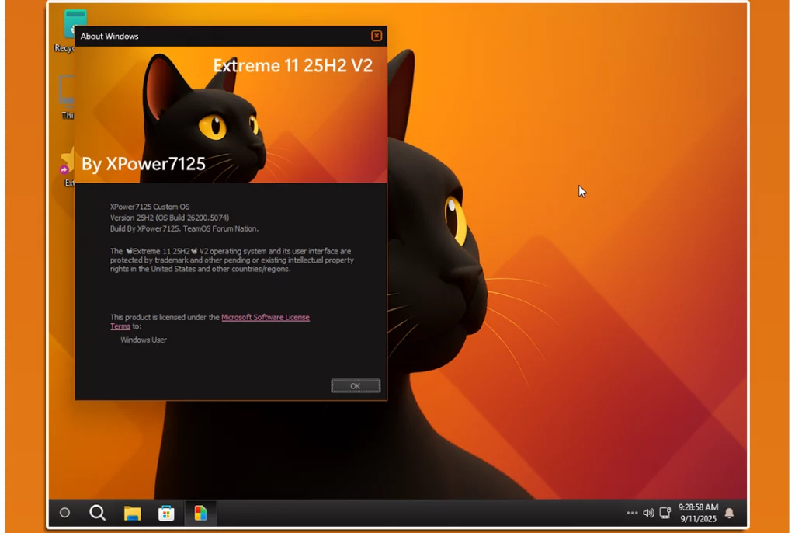Launch File Explorer from the taskbar
This screenshot has height=533, width=795.
133,513
